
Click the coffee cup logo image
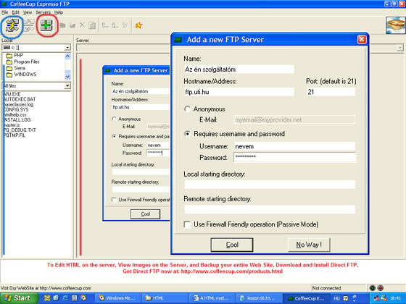click(395, 25)
